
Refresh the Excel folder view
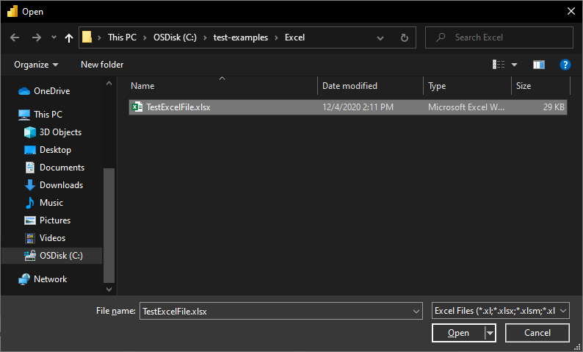pyautogui.click(x=404, y=37)
